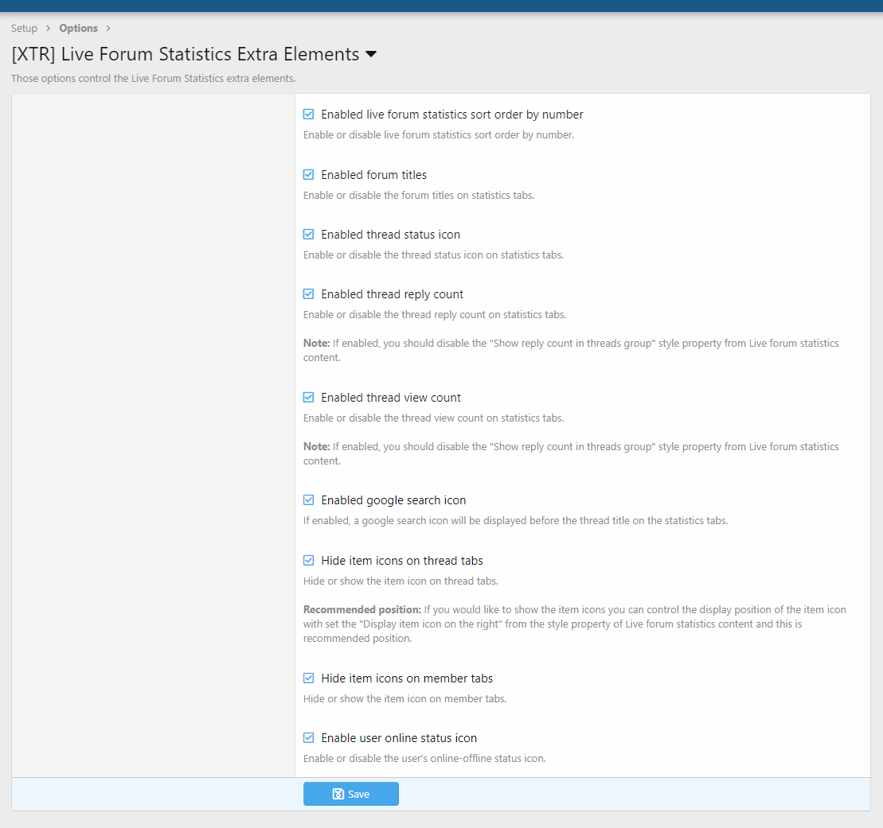
Task: Disable the Enable user online status icon checkbox
Action: 309,738
